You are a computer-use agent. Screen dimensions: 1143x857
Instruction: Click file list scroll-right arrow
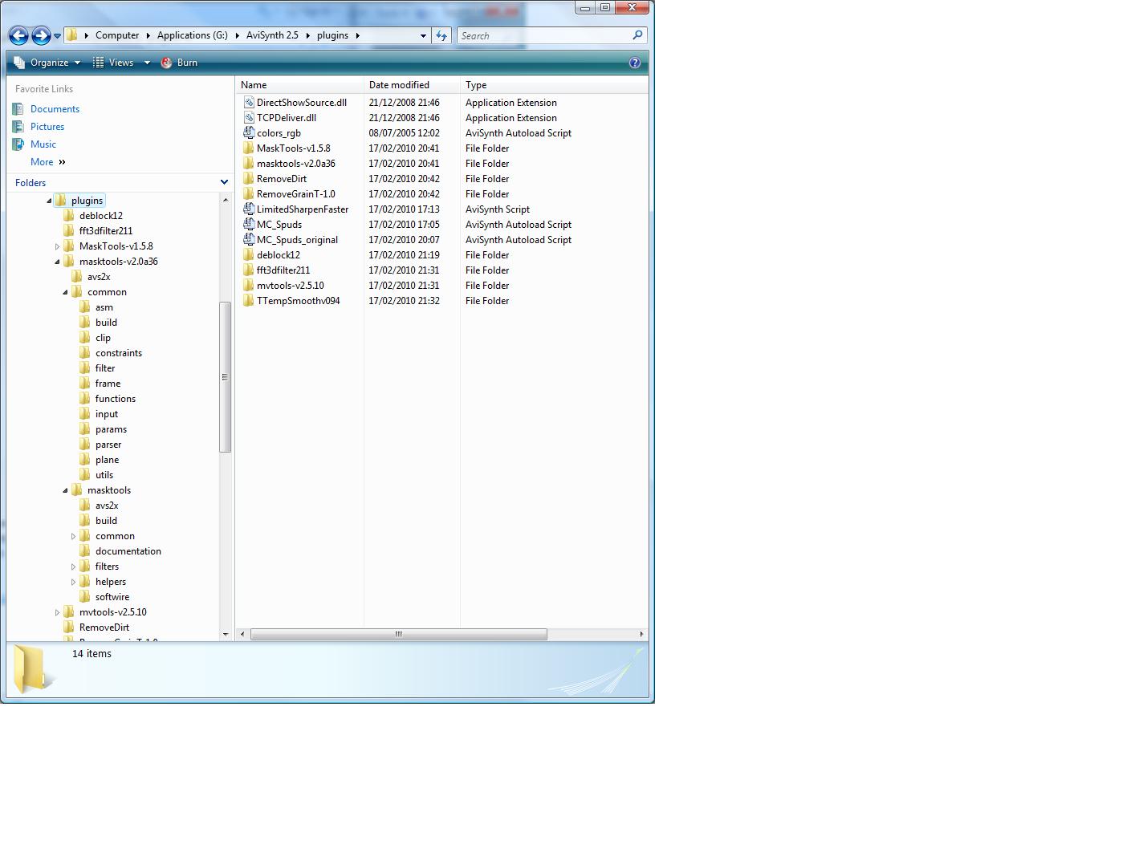click(641, 635)
